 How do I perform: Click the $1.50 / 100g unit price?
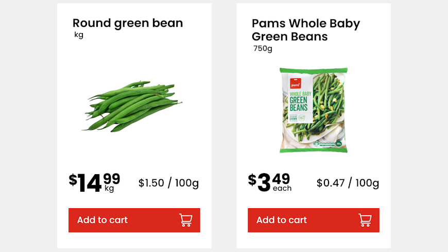point(168,183)
